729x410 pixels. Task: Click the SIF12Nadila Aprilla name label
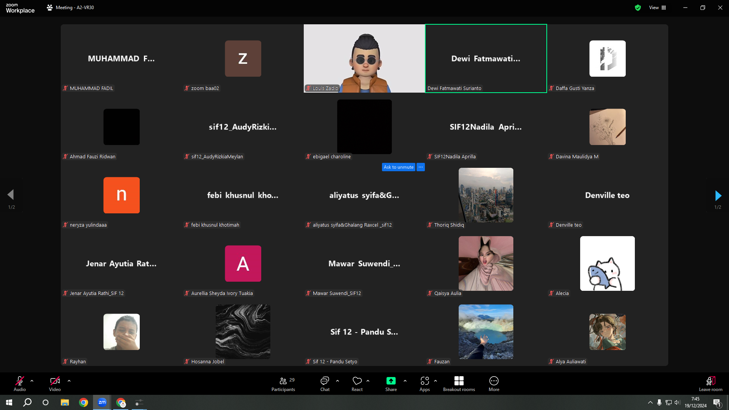[455, 156]
